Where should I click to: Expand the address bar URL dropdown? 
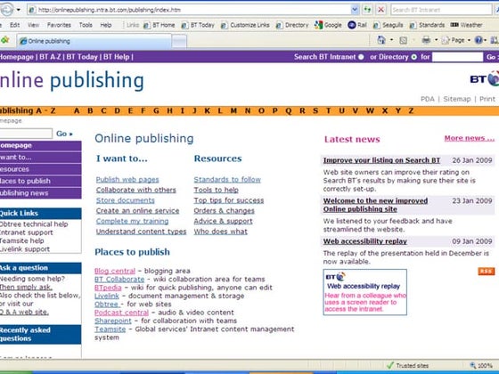click(355, 10)
